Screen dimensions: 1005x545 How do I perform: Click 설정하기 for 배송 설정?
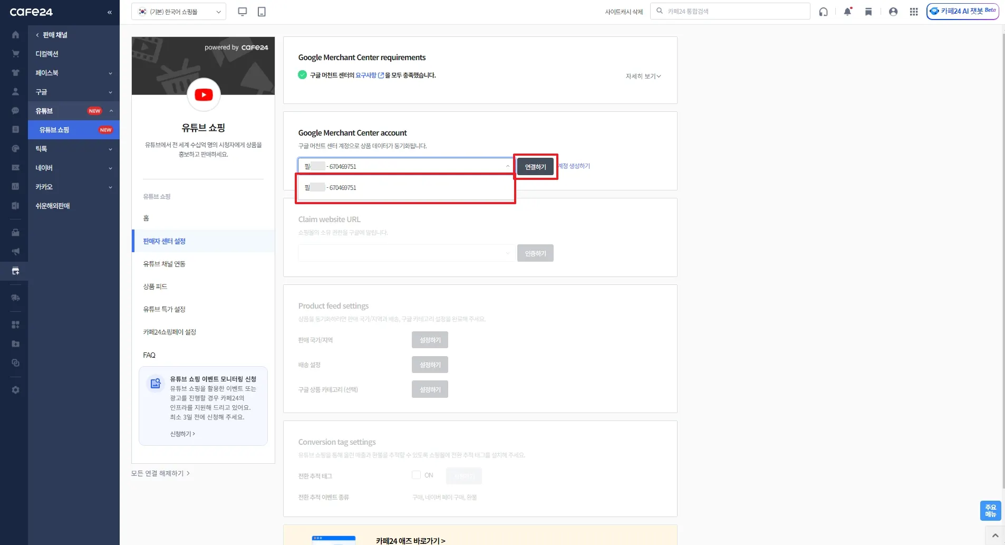(x=430, y=365)
